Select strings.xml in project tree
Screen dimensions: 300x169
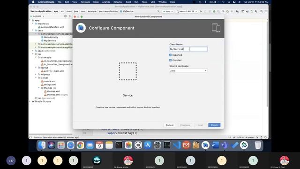49,84
